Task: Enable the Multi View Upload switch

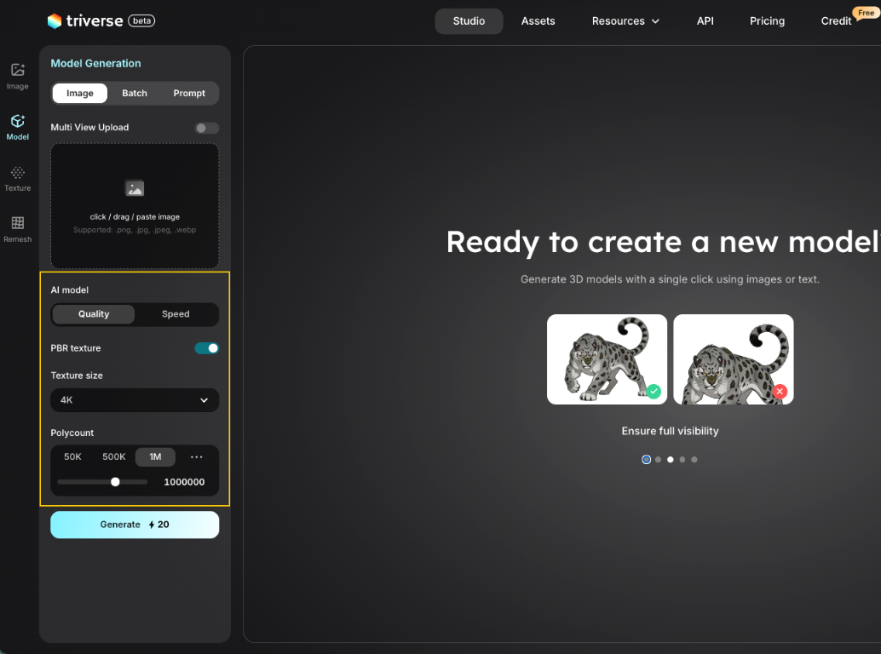Action: tap(206, 128)
